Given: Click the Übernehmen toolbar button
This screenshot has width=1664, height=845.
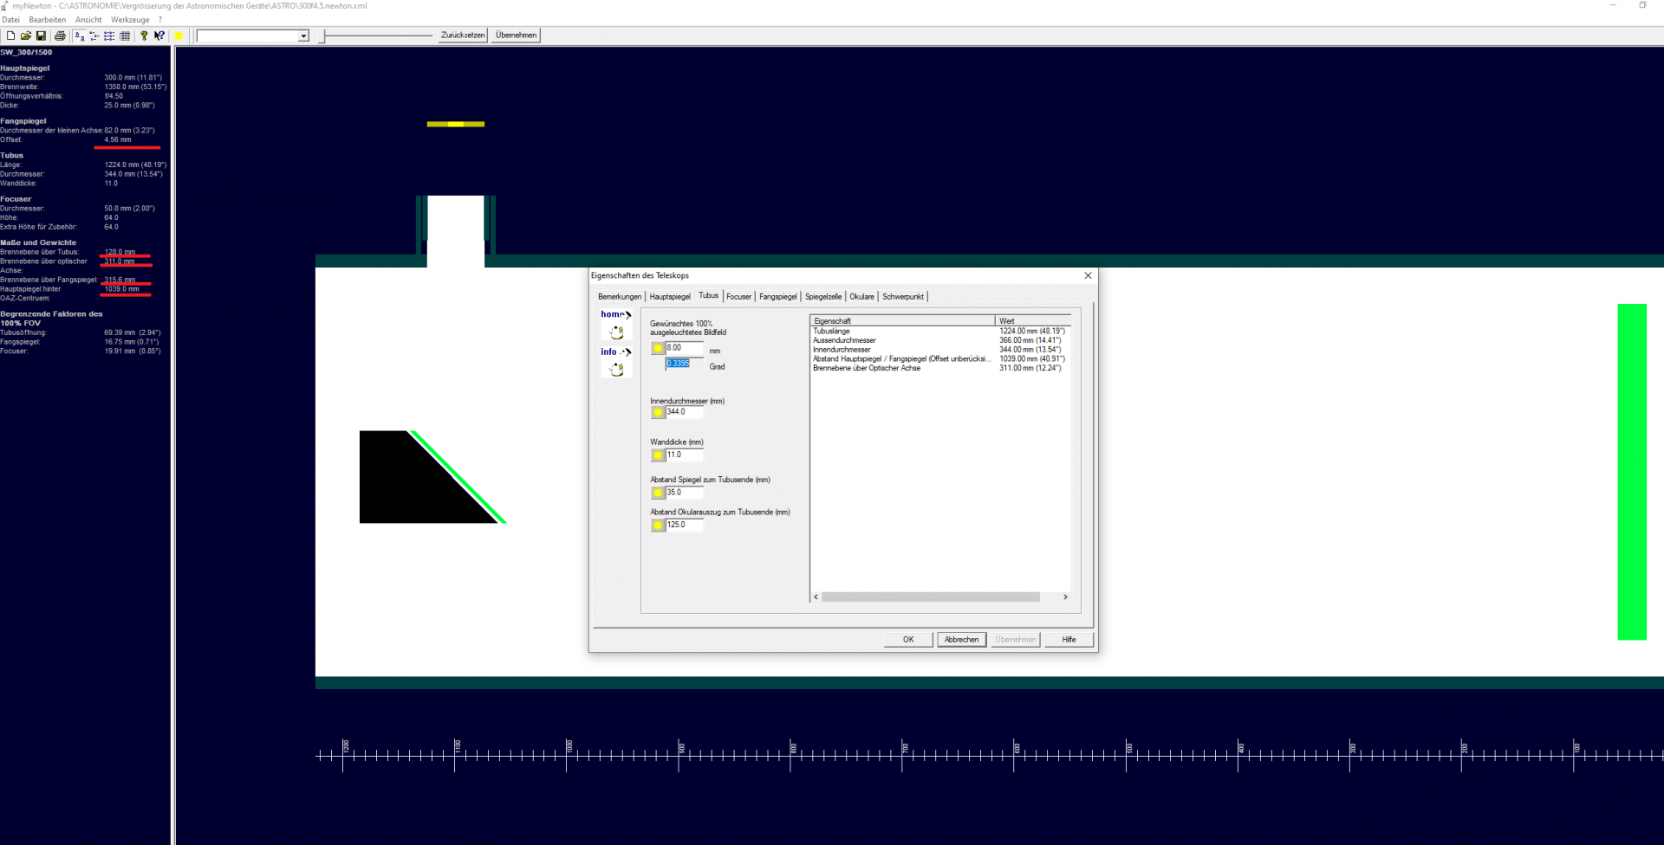Looking at the screenshot, I should click(517, 35).
